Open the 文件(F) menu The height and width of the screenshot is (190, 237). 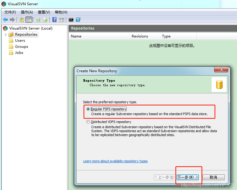(x=10, y=12)
